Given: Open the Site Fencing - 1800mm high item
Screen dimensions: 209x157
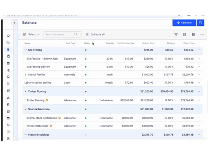Looking at the screenshot, I should (x=42, y=59).
